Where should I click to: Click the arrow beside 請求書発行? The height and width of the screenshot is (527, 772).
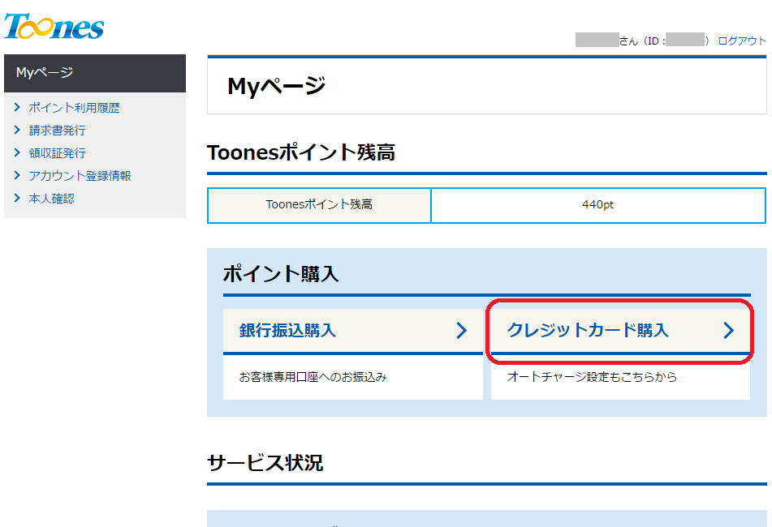[17, 130]
